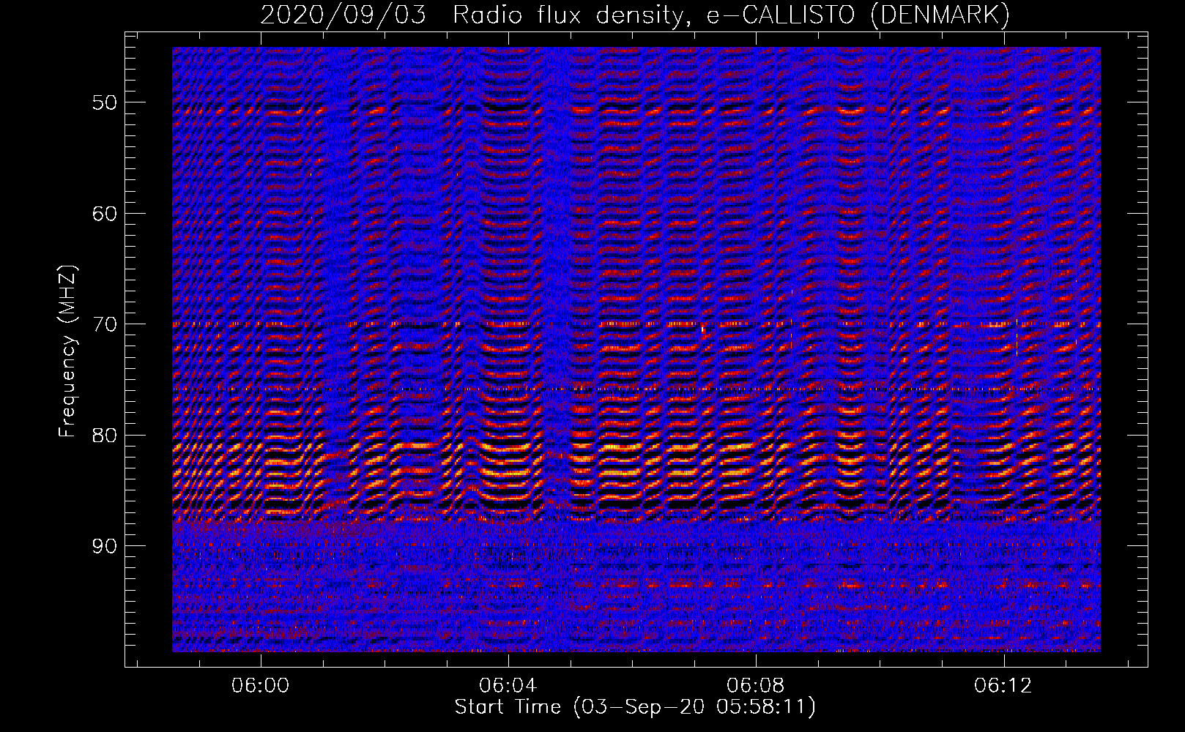The height and width of the screenshot is (732, 1185).
Task: Click the 50 frequency tick label
Action: 105,102
